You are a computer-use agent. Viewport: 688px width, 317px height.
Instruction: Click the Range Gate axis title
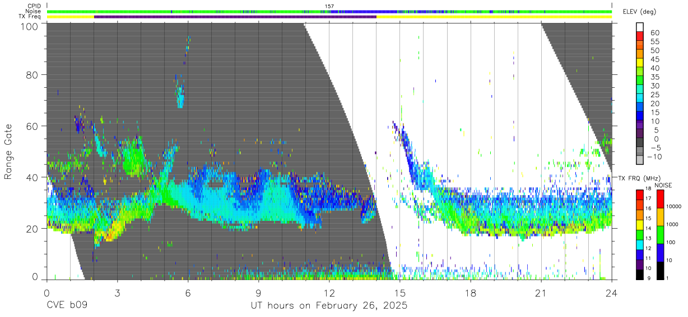8,152
